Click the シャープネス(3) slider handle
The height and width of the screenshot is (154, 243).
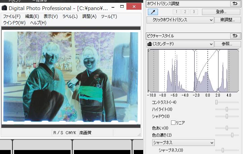coord(223,150)
